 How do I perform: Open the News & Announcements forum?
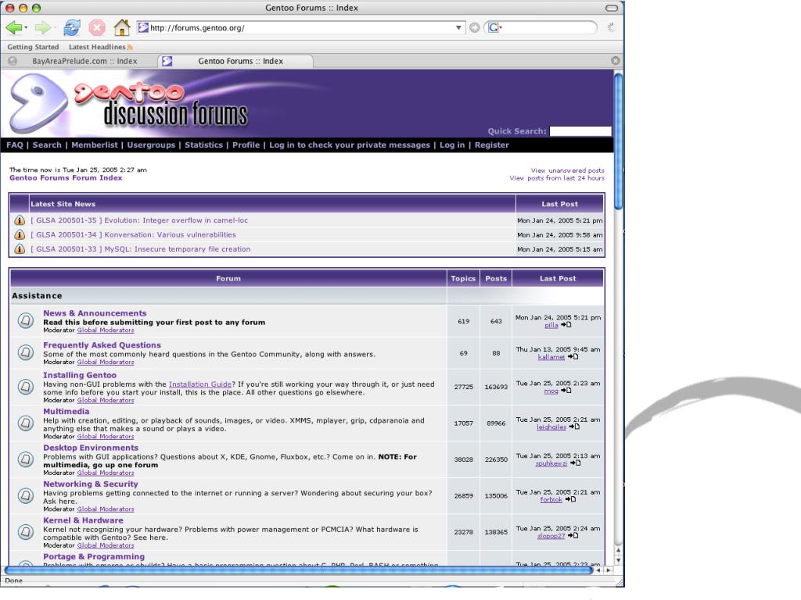[95, 313]
